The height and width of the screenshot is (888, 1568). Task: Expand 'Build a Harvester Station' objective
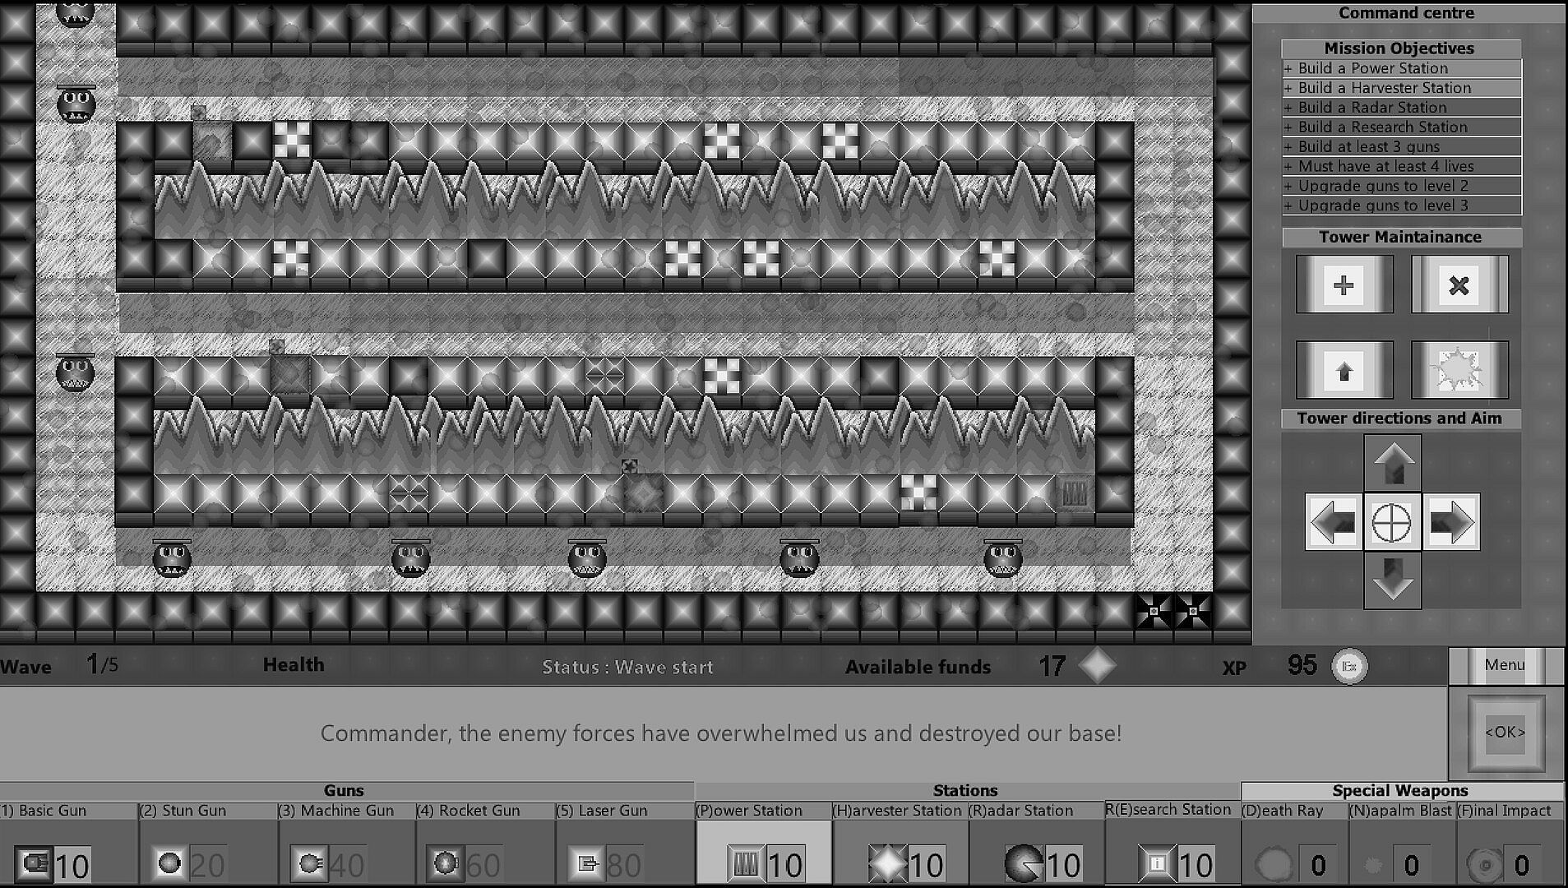click(x=1402, y=88)
